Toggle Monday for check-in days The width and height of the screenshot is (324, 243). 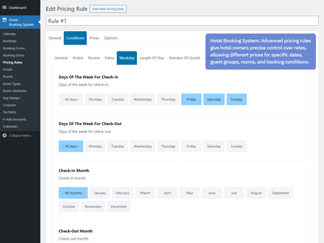[x=95, y=99]
